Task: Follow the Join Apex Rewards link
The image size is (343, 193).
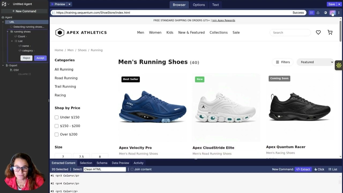Action: coord(223,20)
